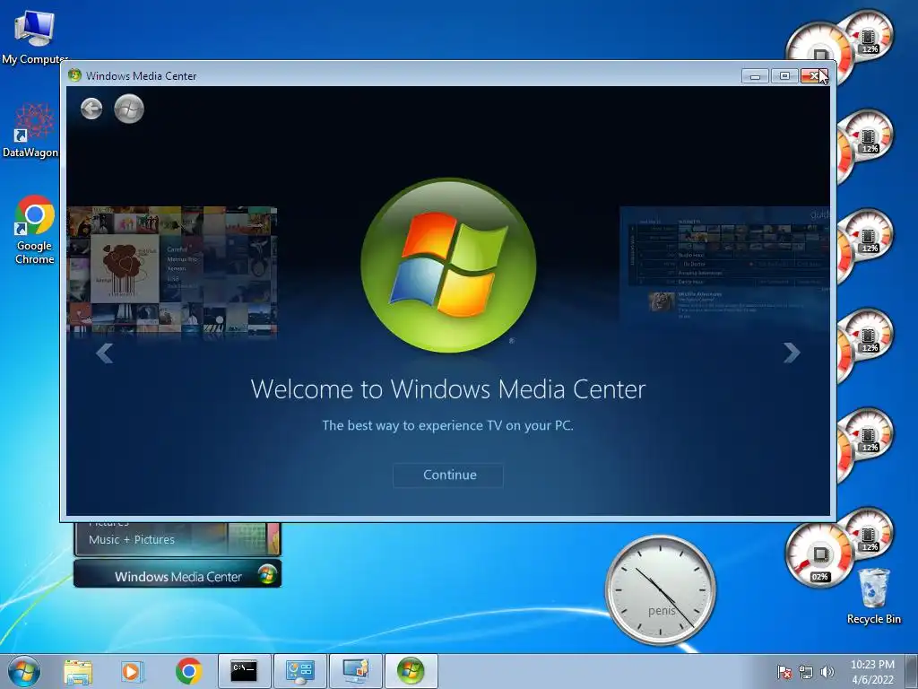Launch Windows Media Player from the taskbar
918x689 pixels.
click(x=133, y=671)
